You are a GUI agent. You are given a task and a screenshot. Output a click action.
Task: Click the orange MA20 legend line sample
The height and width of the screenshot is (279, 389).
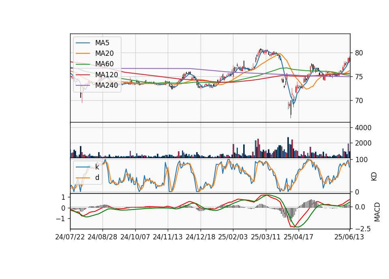click(83, 53)
